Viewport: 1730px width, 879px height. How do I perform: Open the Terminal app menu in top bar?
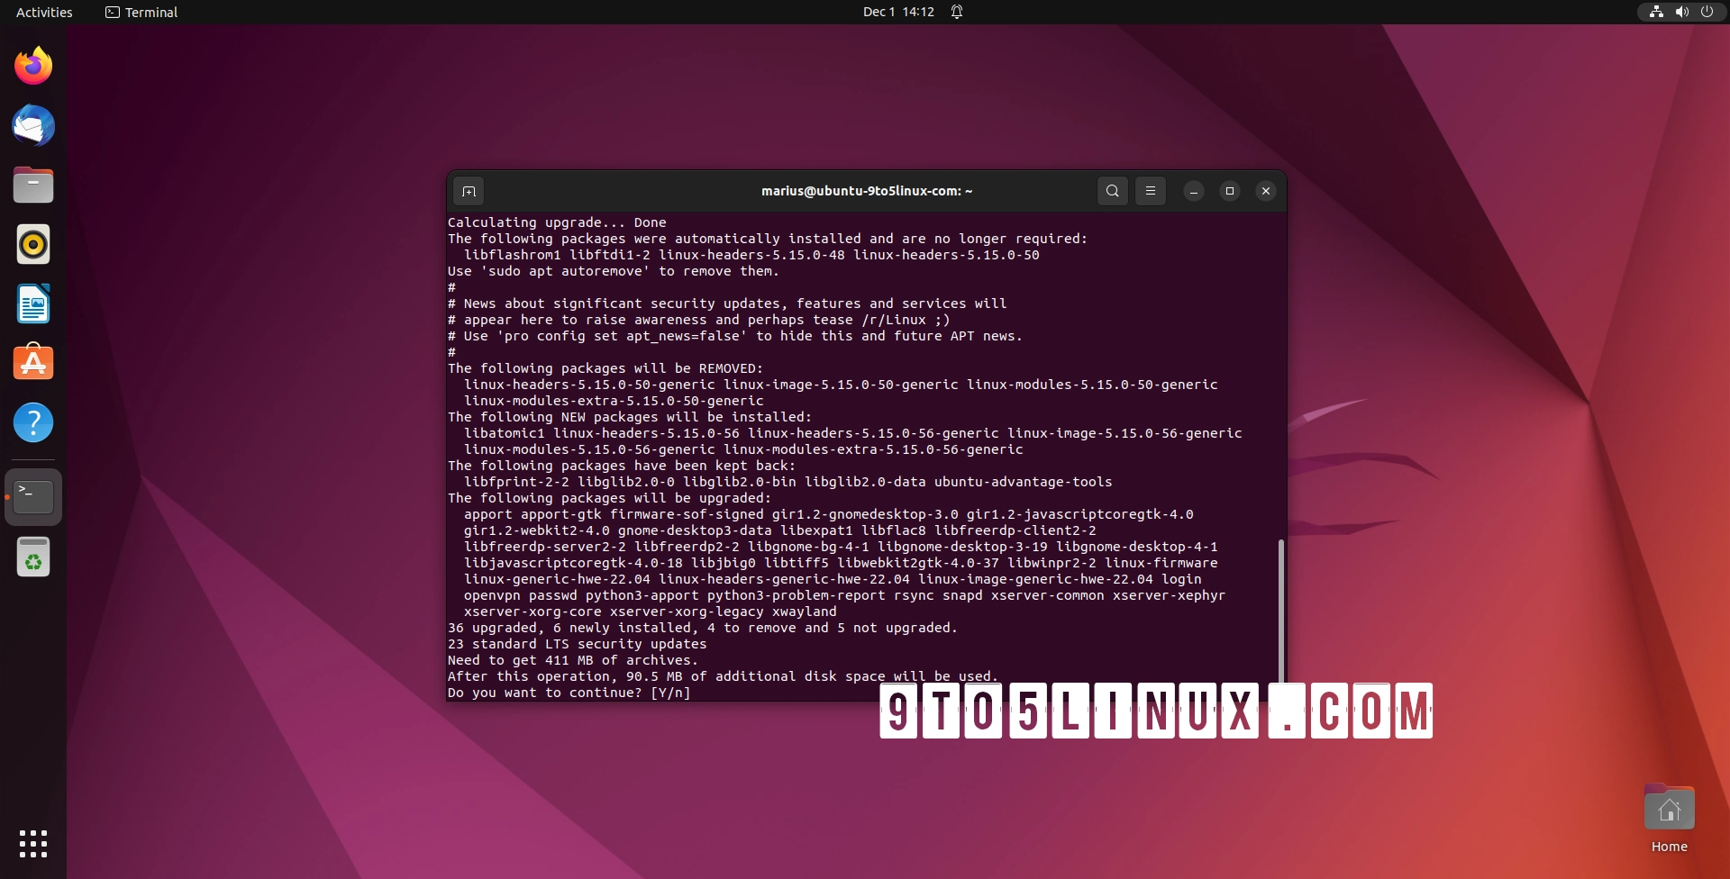click(140, 12)
